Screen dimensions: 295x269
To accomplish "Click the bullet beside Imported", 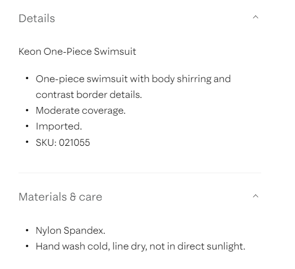I will coord(27,126).
